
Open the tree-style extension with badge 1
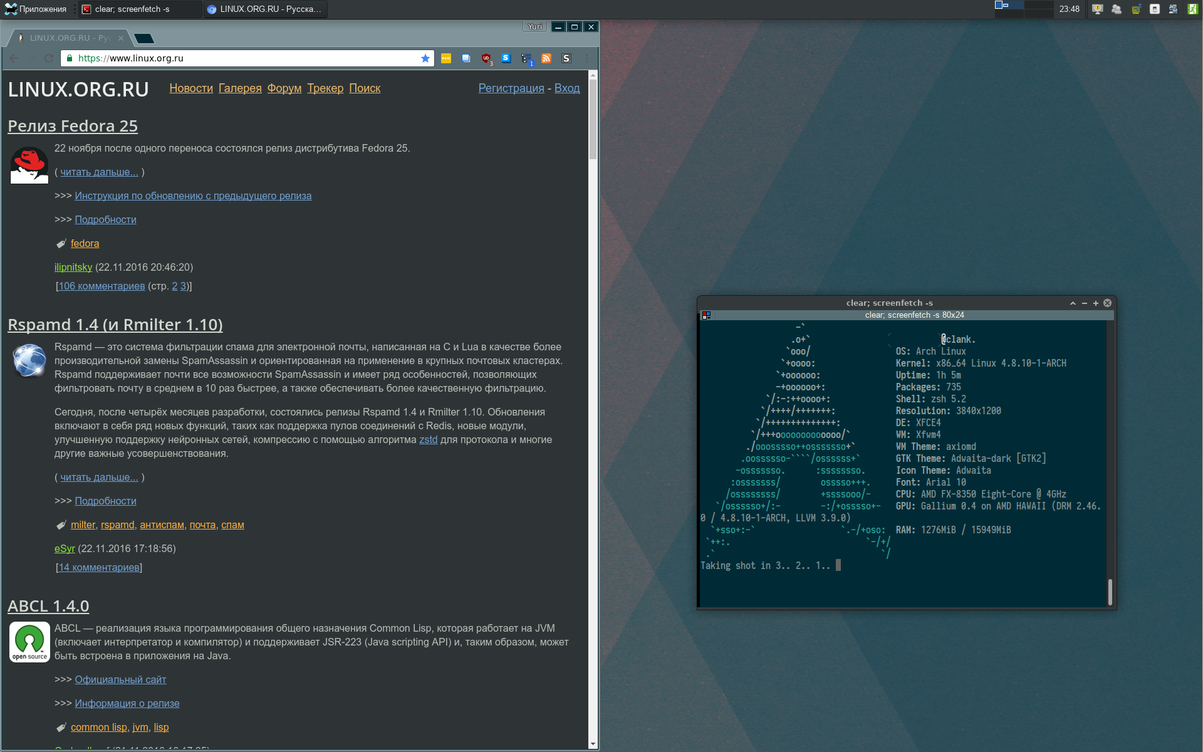(526, 59)
